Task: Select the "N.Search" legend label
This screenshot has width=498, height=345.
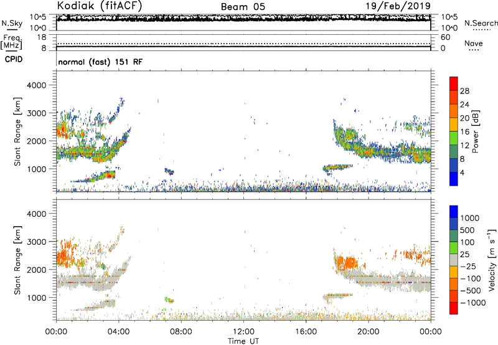Action: (x=481, y=23)
